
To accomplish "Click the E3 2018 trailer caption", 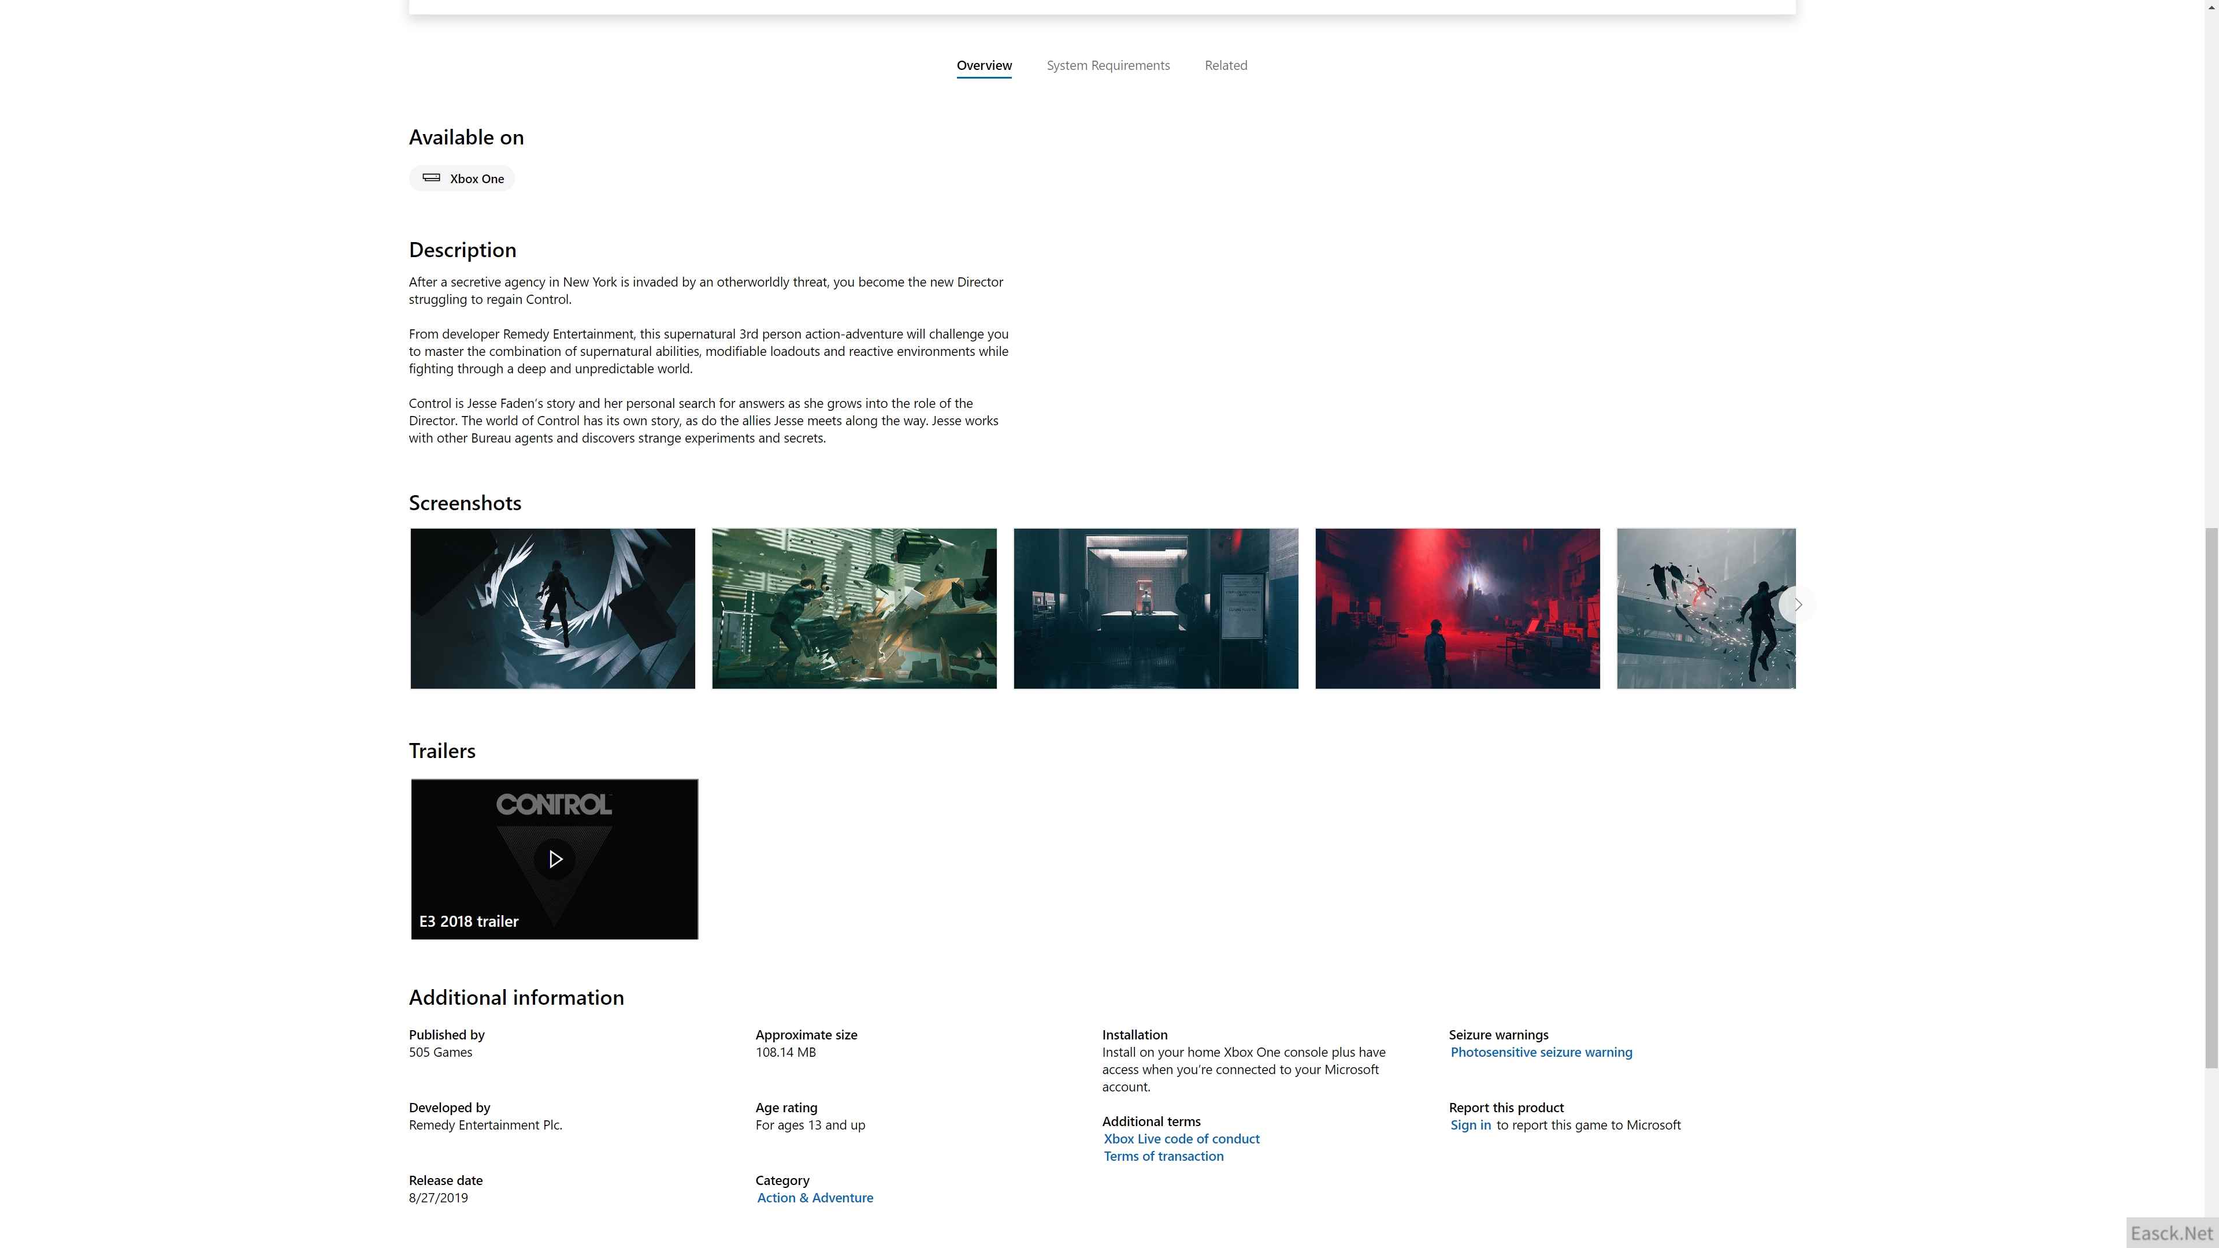I will click(x=469, y=921).
